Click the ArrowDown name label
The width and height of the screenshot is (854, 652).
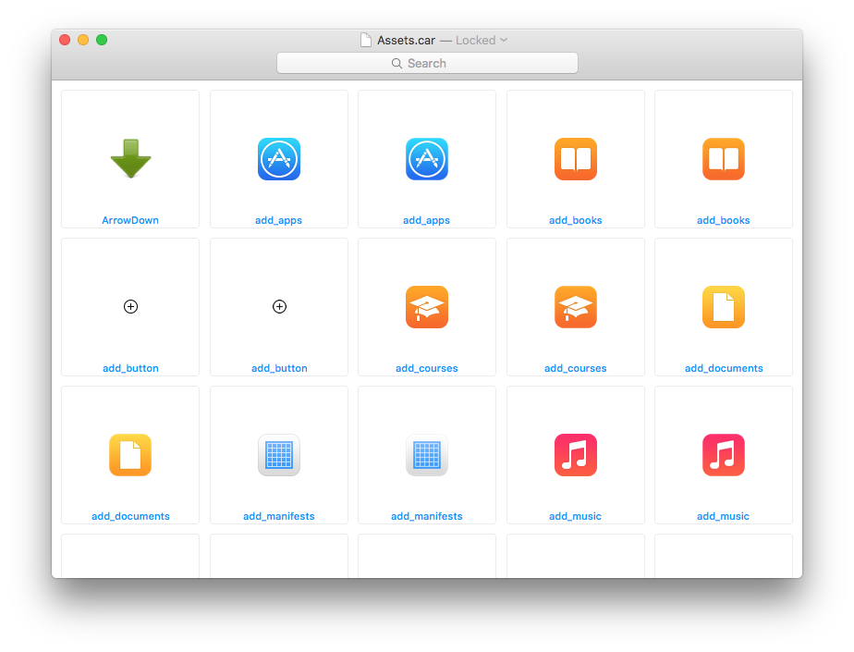130,220
